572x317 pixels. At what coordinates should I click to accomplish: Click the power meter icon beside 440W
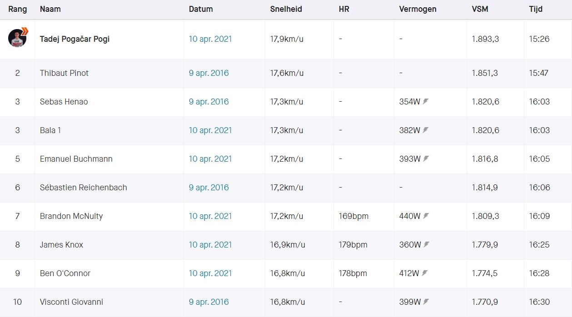click(426, 216)
